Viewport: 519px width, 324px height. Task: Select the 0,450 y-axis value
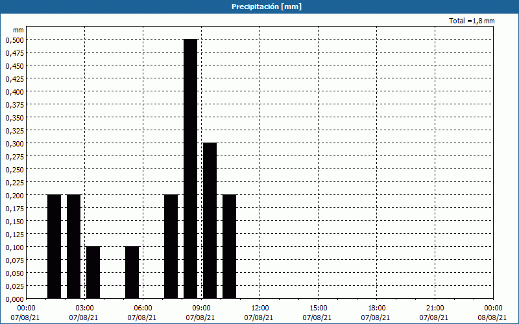point(14,65)
